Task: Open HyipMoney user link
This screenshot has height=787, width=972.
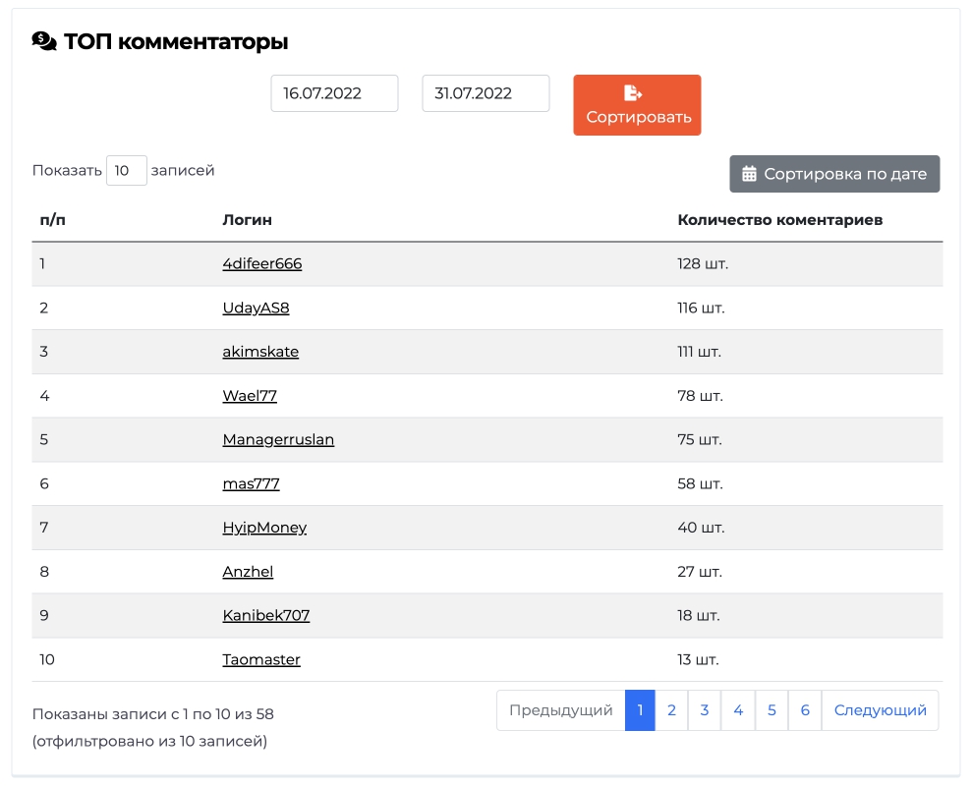Action: click(x=264, y=528)
